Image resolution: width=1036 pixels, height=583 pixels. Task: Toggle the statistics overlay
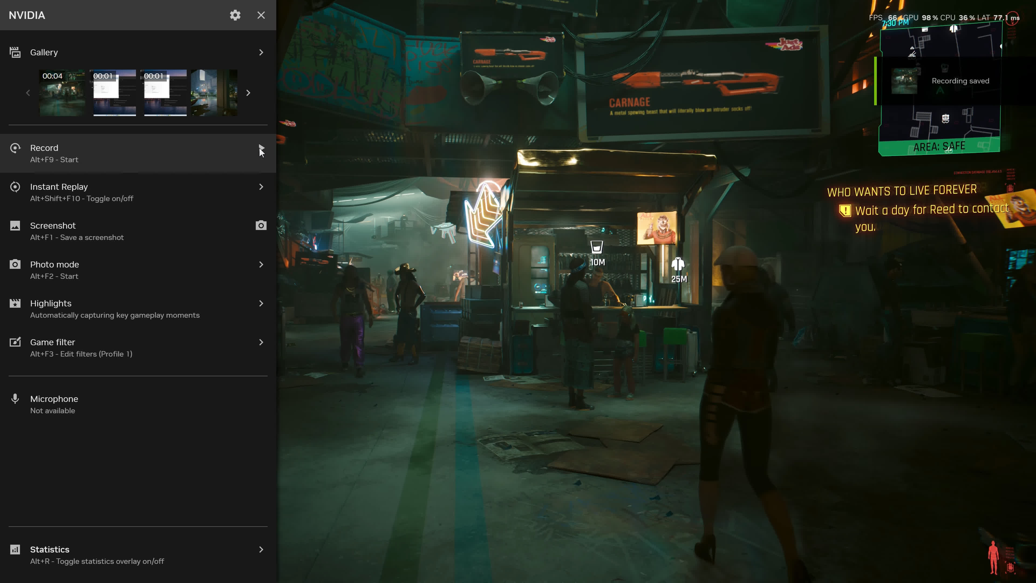click(261, 549)
